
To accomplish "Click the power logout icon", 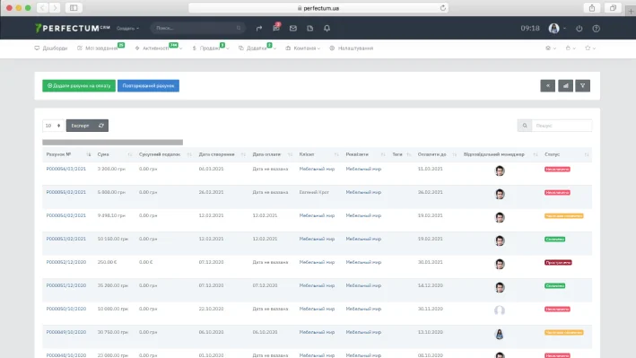I will tap(579, 29).
